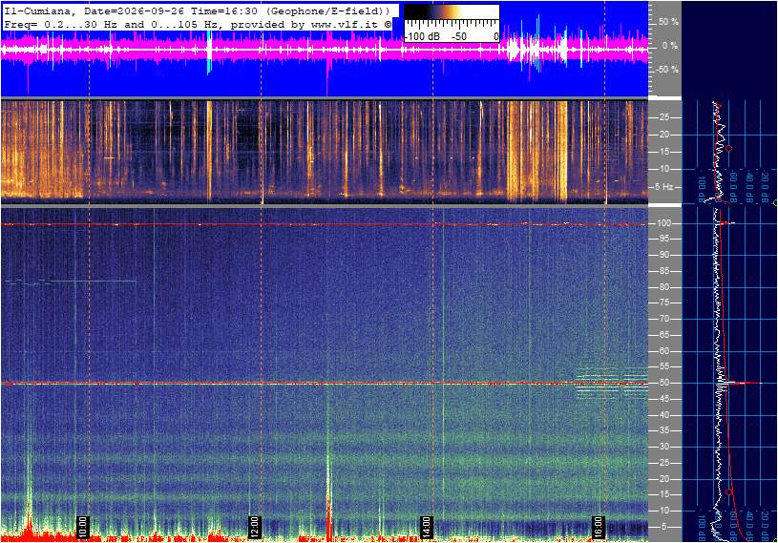This screenshot has height=543, width=778.
Task: Click the 70 Hz tick label on the E-field axis
Action: click(x=663, y=319)
